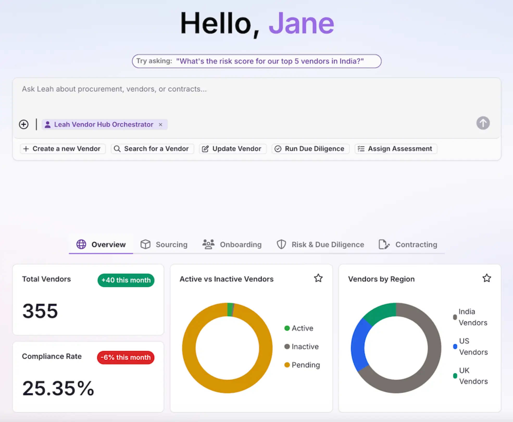This screenshot has height=422, width=513.
Task: Click the checklist icon on Assign Assessment
Action: [361, 149]
